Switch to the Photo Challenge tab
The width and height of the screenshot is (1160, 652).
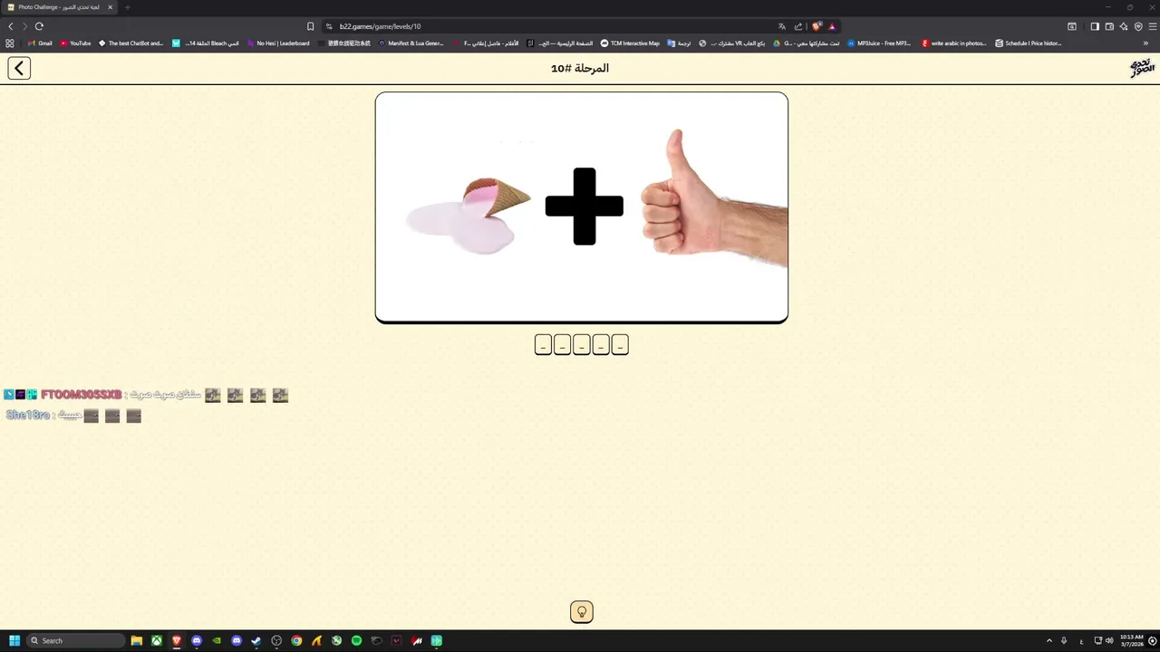tap(59, 7)
